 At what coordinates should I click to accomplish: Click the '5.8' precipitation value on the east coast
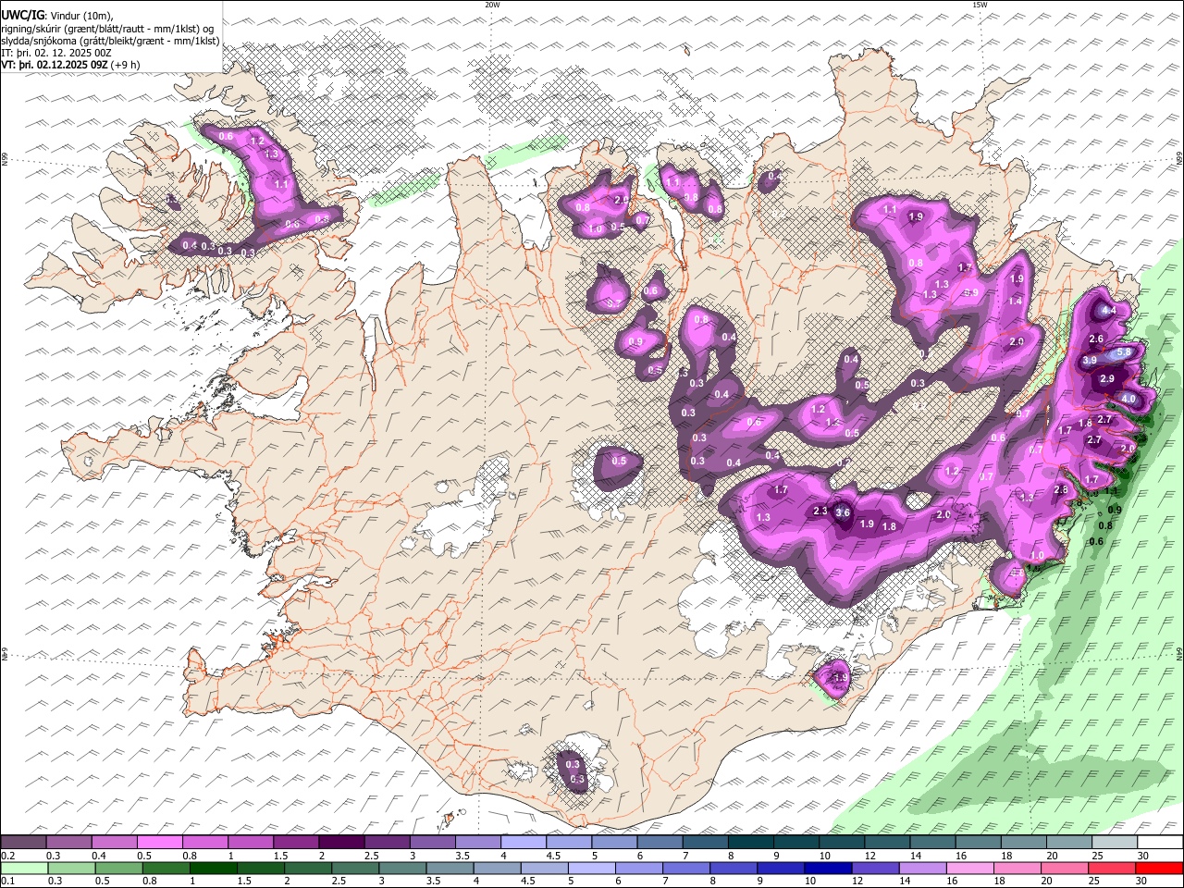(1125, 352)
